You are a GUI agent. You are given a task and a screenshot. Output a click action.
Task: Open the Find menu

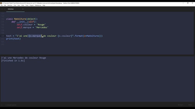[15, 5]
